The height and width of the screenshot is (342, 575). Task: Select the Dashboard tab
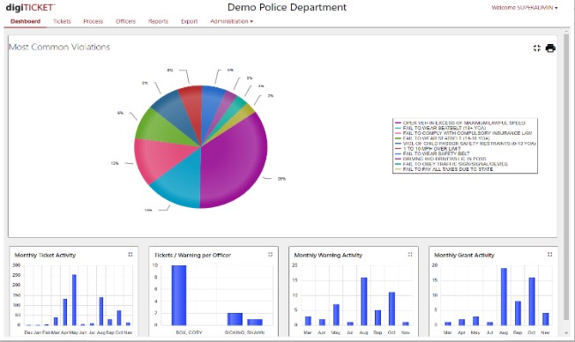click(x=26, y=21)
